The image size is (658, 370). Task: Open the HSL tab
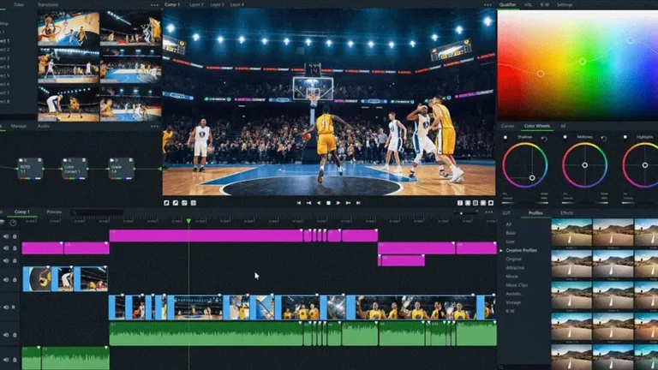point(528,4)
